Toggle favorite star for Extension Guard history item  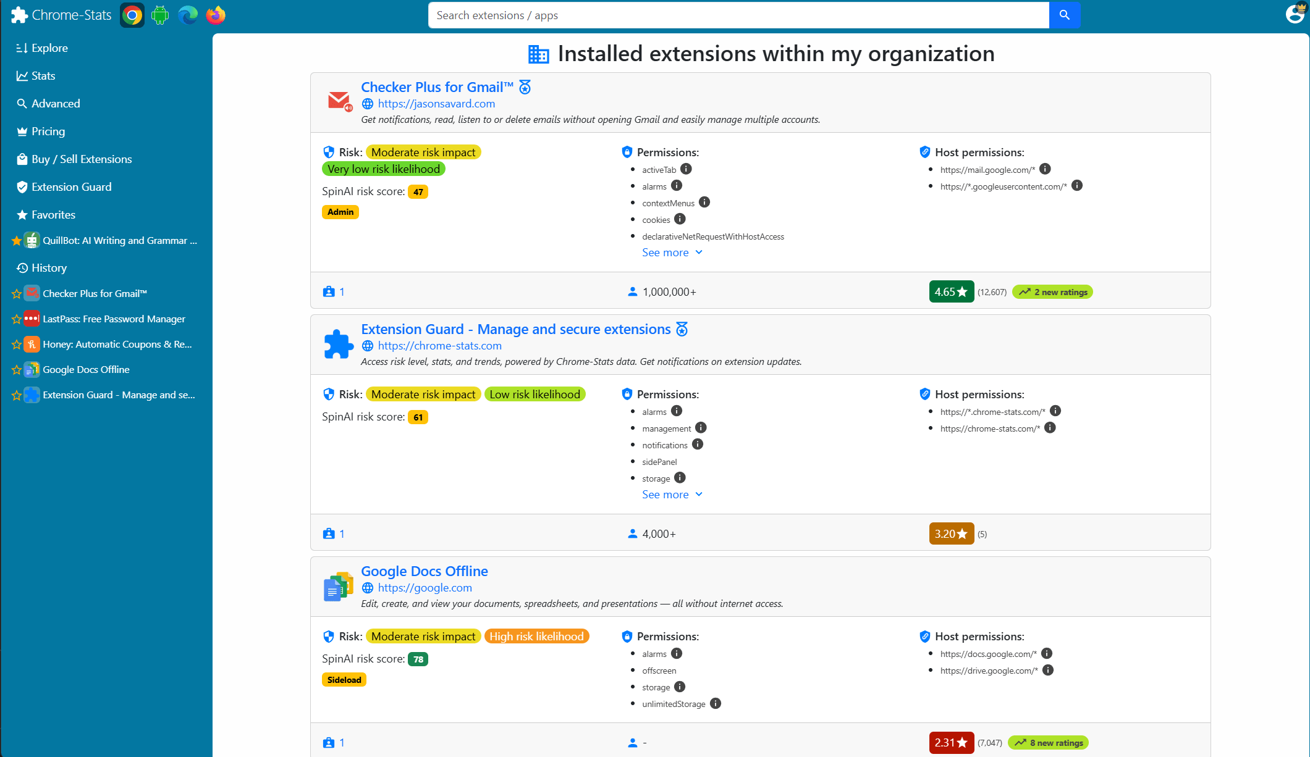pos(16,395)
